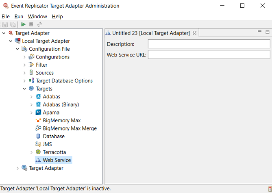Expand the Configurations tree node
The width and height of the screenshot is (272, 193).
coord(24,57)
